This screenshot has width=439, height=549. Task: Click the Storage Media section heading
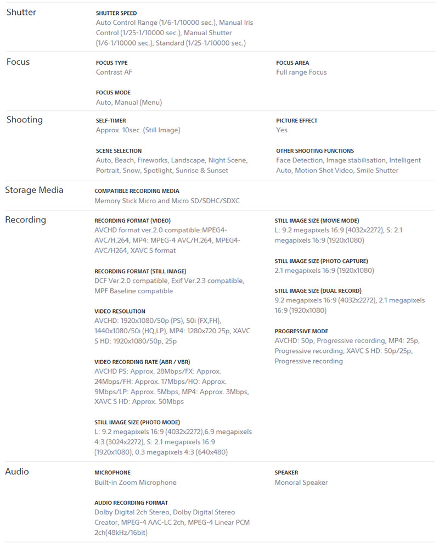pyautogui.click(x=34, y=190)
